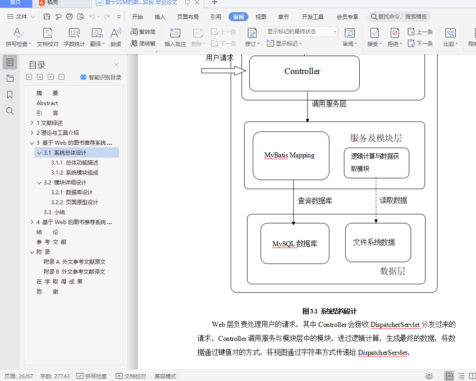Open the chapter navigation sidebar icon
Image resolution: width=476 pixels, height=381 pixels.
click(10, 78)
